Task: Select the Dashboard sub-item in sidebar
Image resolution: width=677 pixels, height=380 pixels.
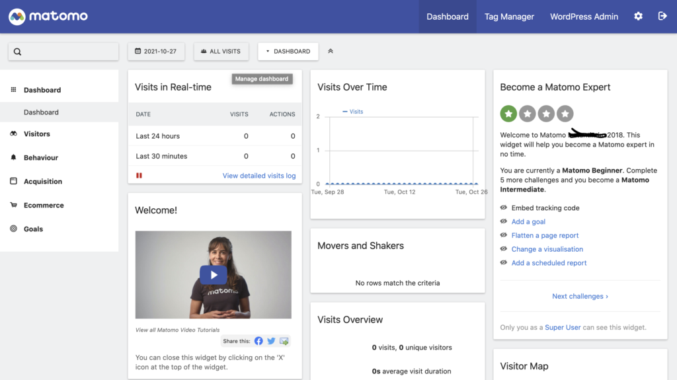Action: 59,112
